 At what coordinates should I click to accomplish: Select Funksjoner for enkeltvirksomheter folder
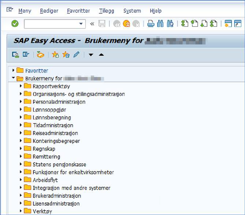point(73,172)
